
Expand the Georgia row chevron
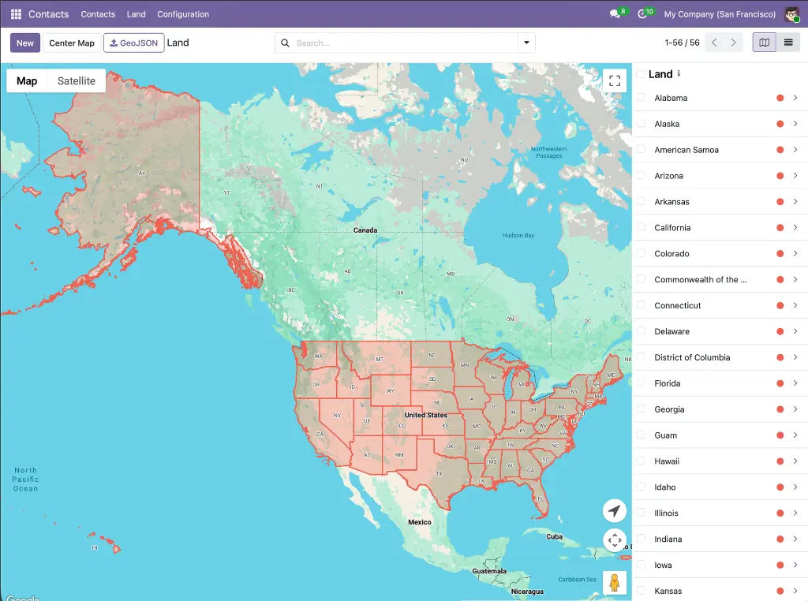click(795, 409)
